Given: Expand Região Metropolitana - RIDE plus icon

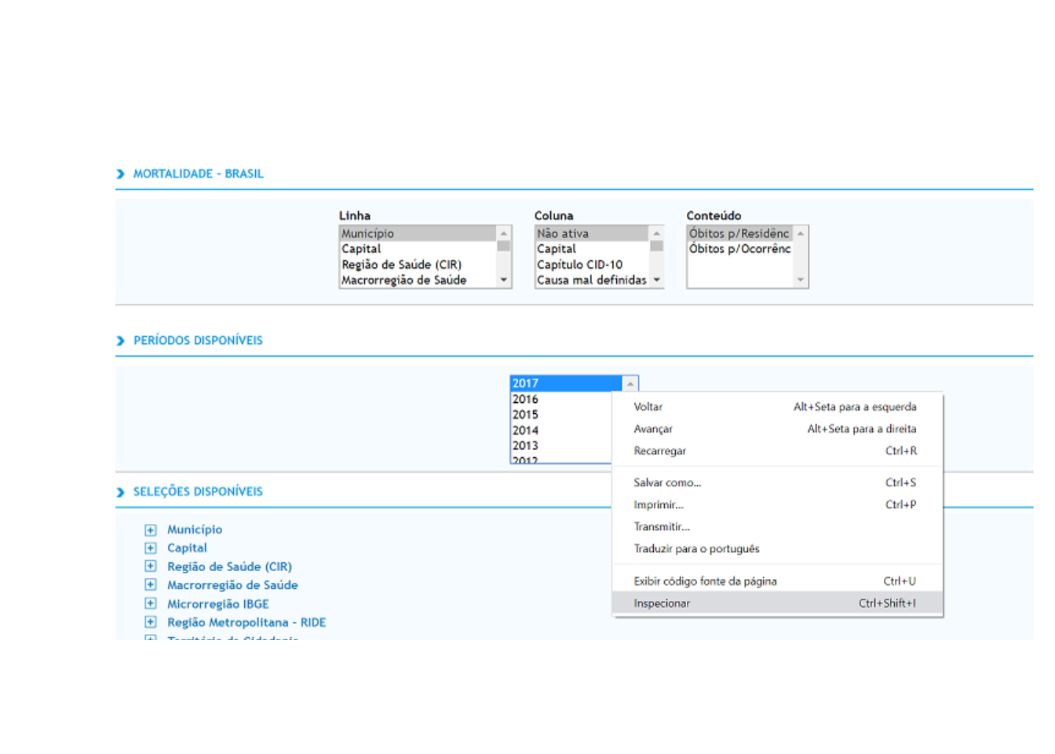Looking at the screenshot, I should (x=150, y=622).
